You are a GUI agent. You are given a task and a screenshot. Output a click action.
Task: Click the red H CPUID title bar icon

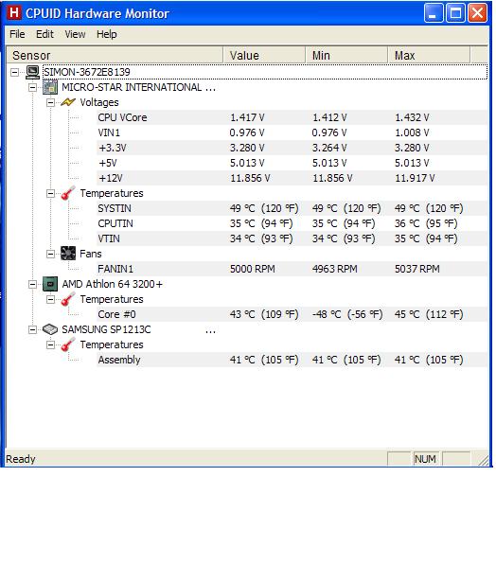(x=14, y=13)
